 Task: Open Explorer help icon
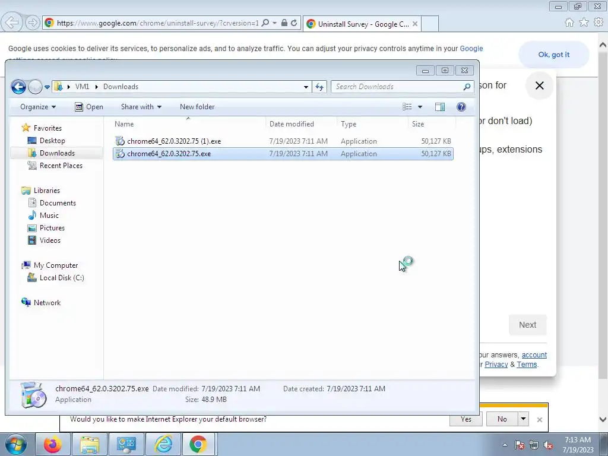click(x=461, y=107)
